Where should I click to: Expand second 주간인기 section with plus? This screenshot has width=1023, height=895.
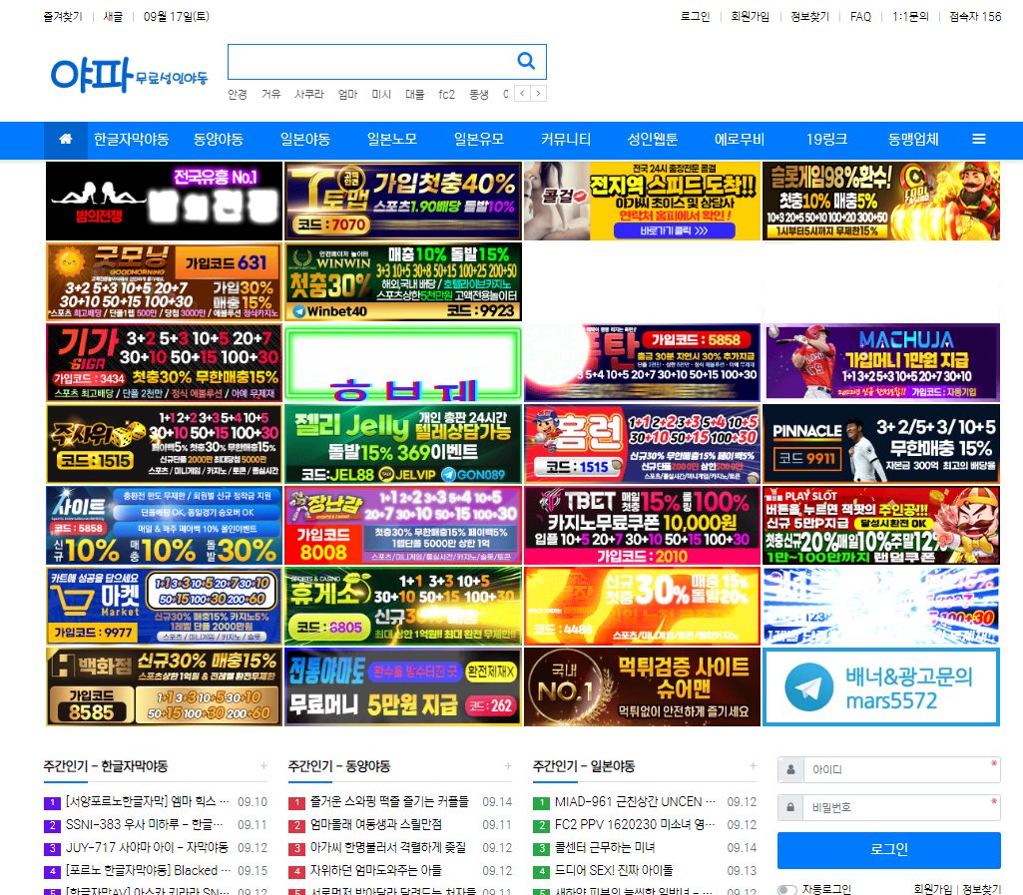click(508, 766)
